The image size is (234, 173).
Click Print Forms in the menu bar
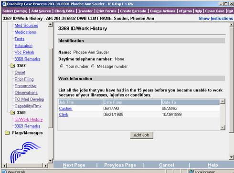coord(106,11)
